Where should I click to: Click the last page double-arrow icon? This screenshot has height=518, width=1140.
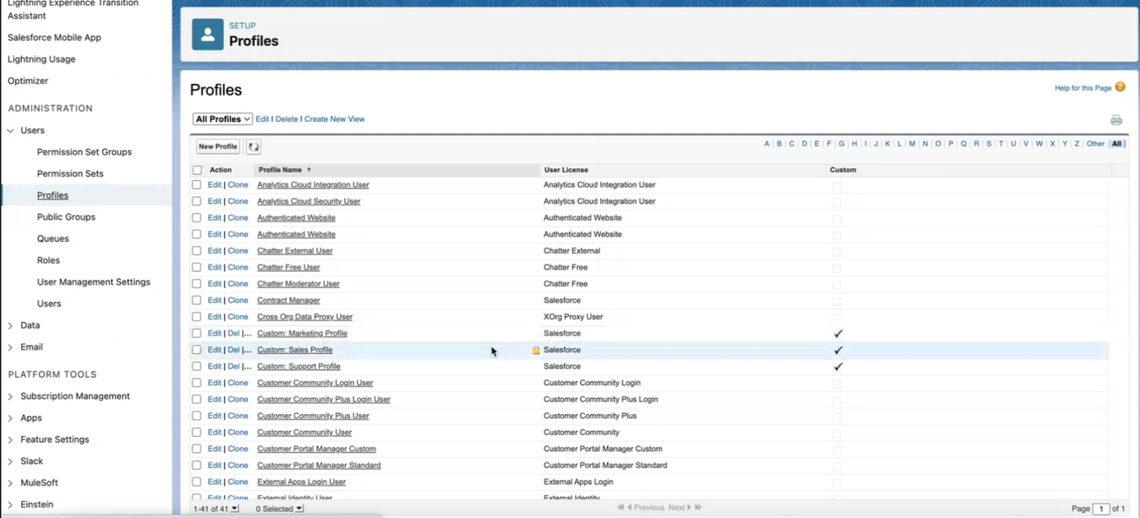tap(698, 508)
